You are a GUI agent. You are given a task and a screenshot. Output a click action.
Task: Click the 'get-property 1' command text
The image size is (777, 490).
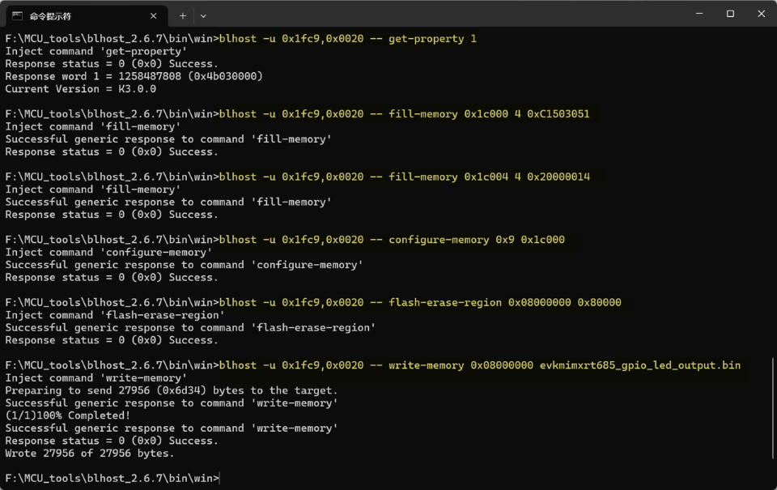coord(432,39)
